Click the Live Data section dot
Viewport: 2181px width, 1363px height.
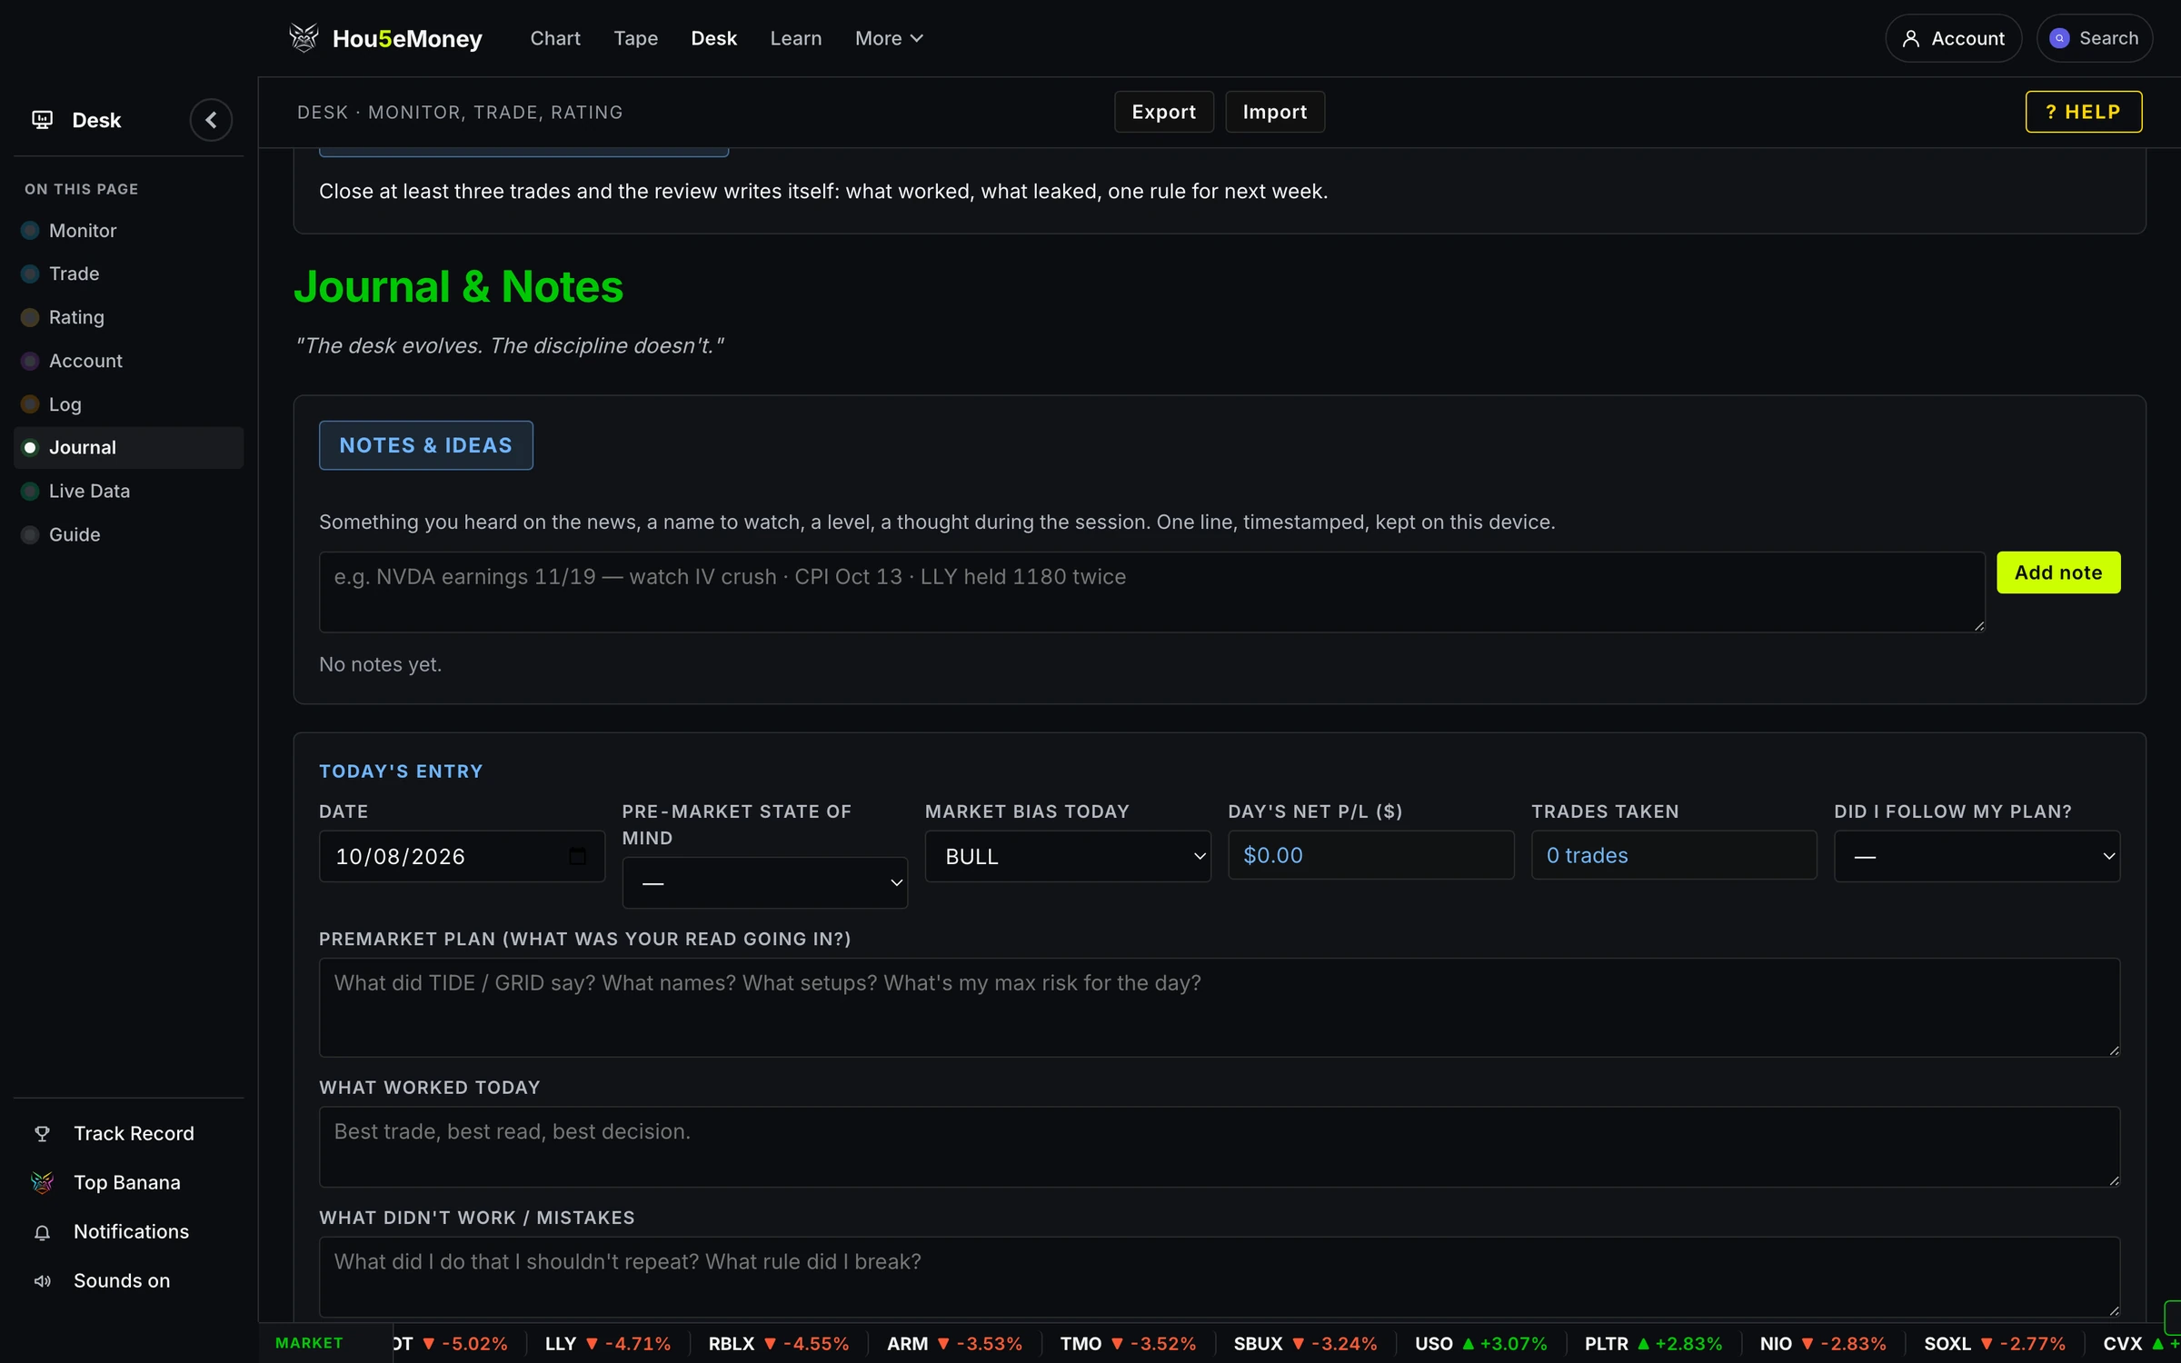(30, 492)
